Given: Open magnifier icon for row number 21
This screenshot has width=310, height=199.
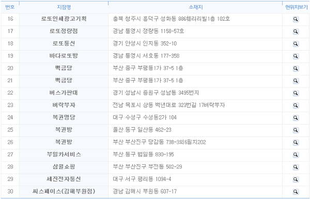Looking at the screenshot, I should [296, 81].
